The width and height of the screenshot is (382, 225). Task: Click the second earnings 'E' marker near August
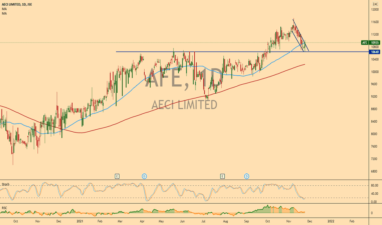coord(222,176)
